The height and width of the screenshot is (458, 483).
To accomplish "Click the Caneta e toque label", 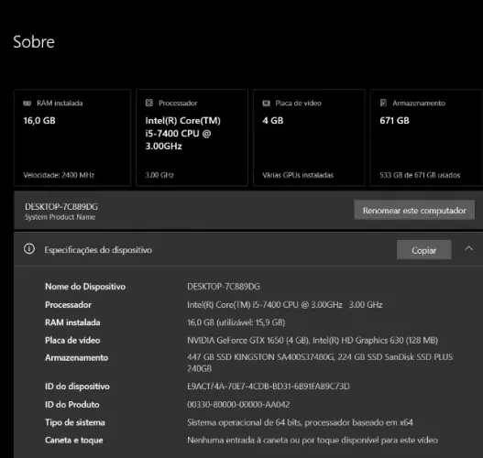I will coord(74,441).
